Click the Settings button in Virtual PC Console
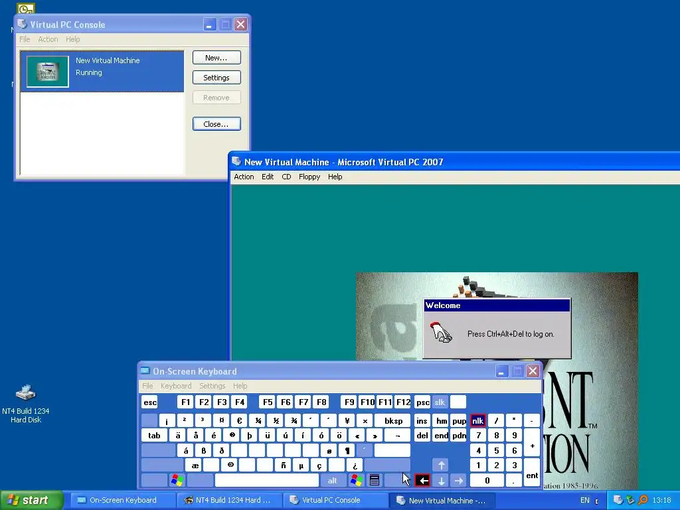Viewport: 680px width, 510px height. click(216, 78)
